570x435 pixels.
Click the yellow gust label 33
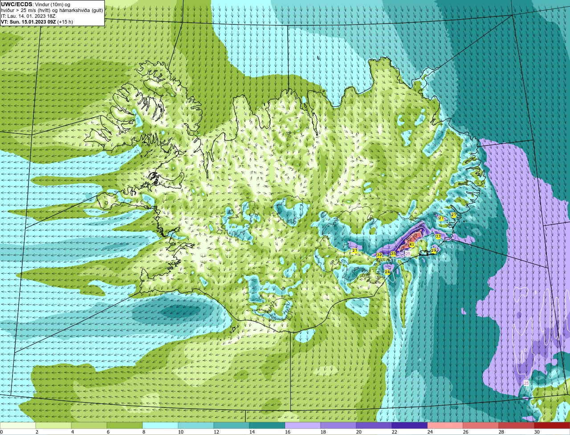pos(438,236)
